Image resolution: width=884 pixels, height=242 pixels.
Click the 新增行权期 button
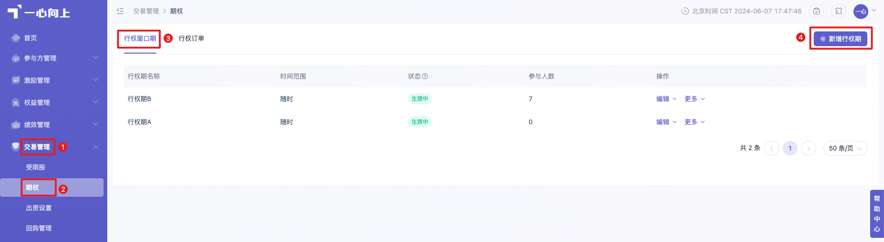coord(841,39)
